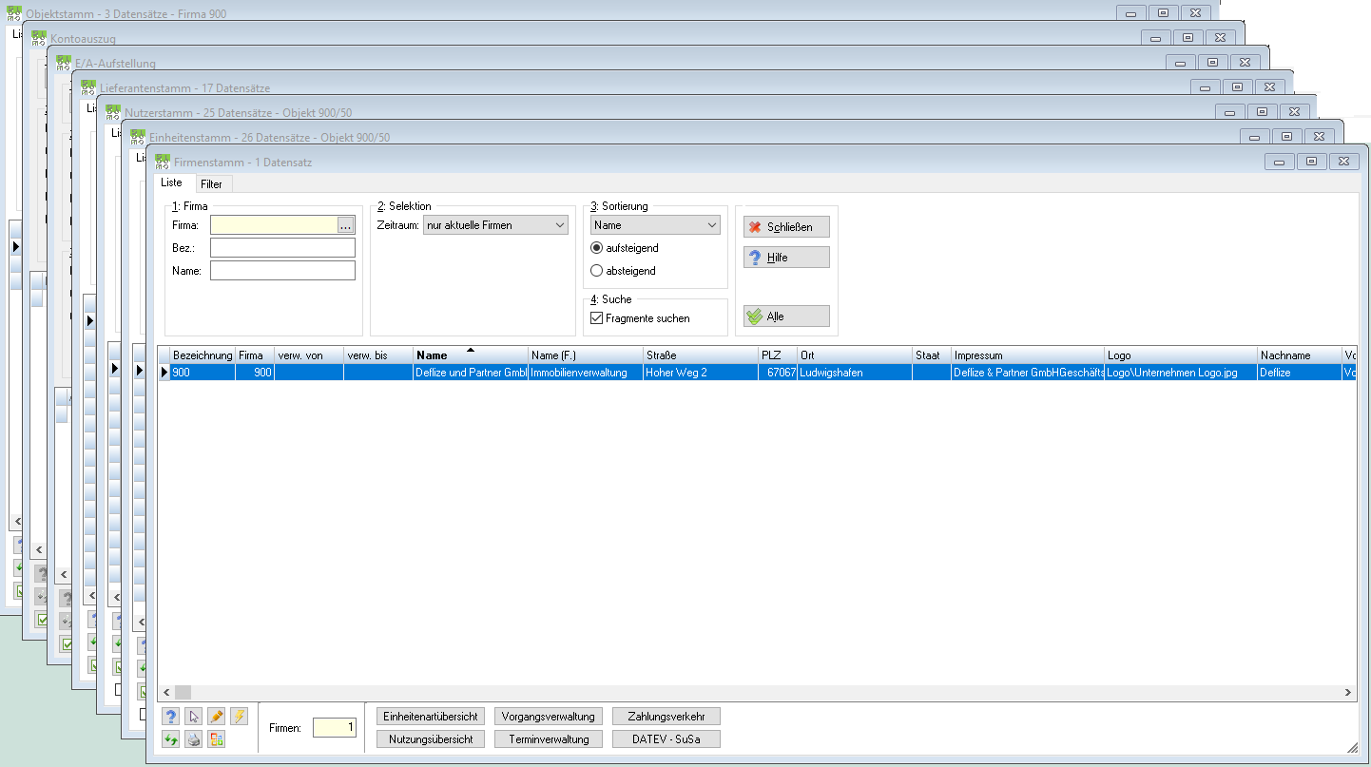Click the printer icon

click(x=194, y=738)
